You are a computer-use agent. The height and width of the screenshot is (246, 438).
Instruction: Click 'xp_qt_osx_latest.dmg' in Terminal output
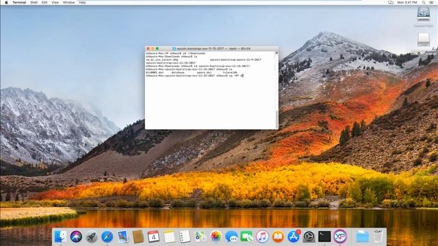pos(162,59)
